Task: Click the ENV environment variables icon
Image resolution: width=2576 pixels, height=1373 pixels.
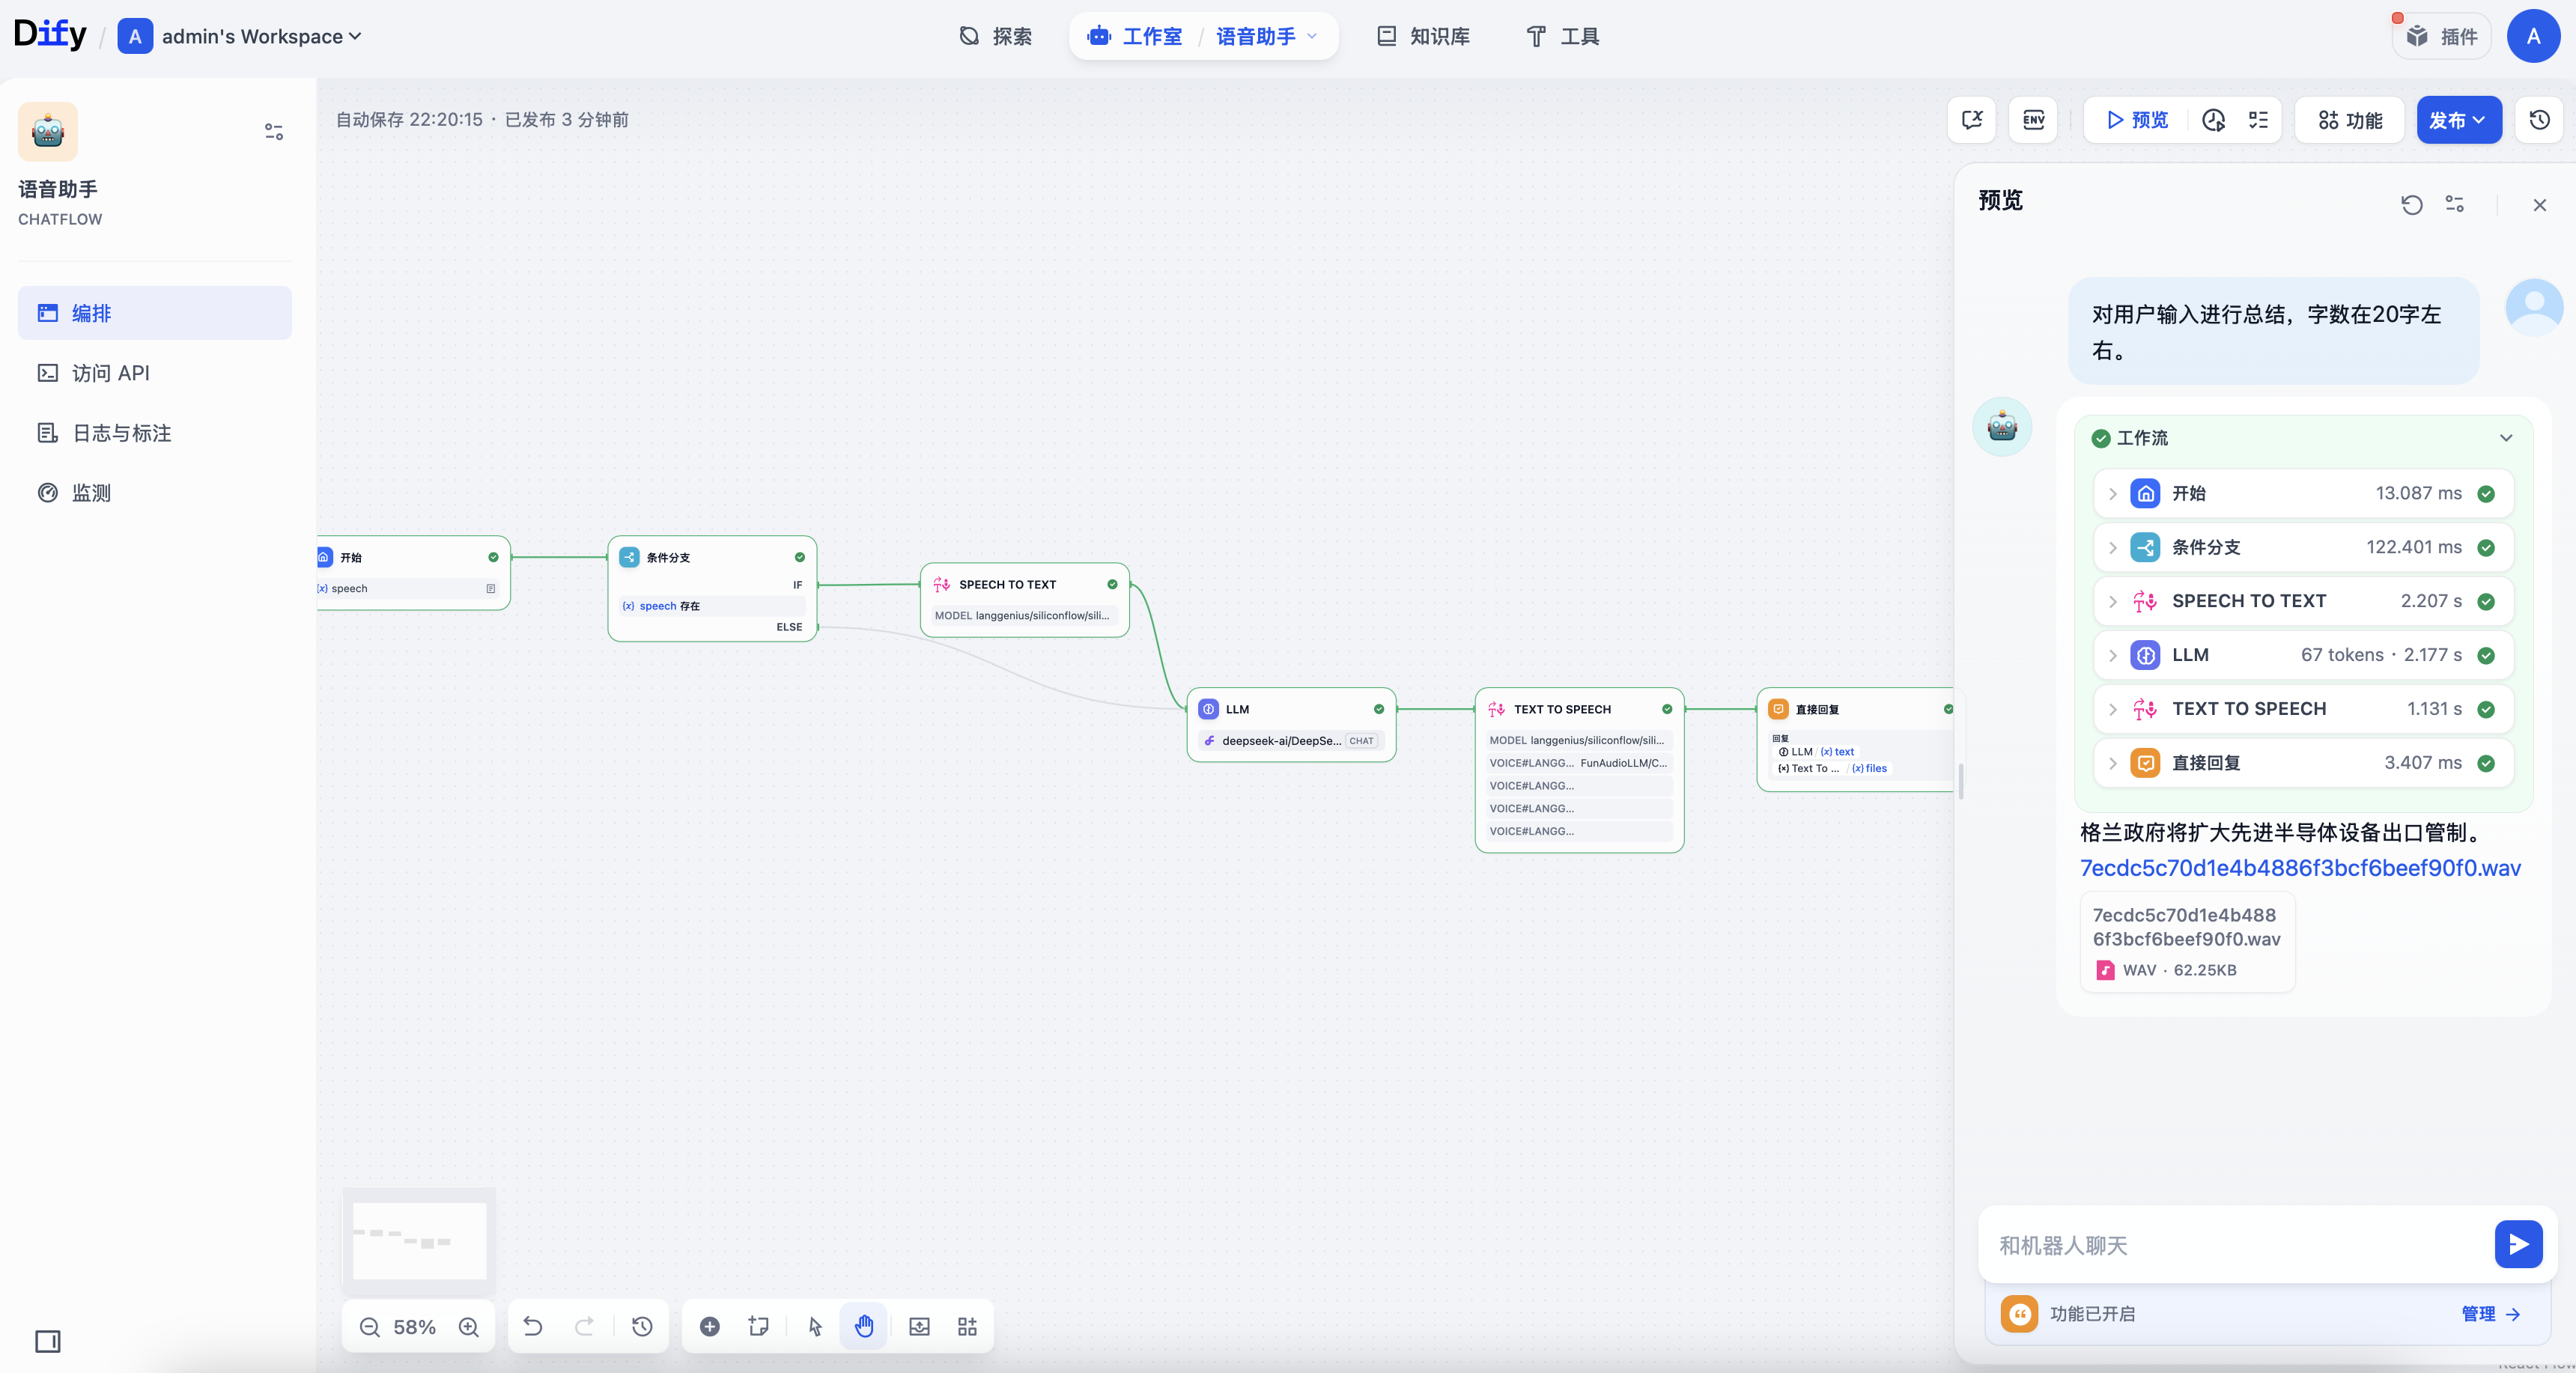Action: 2033,120
